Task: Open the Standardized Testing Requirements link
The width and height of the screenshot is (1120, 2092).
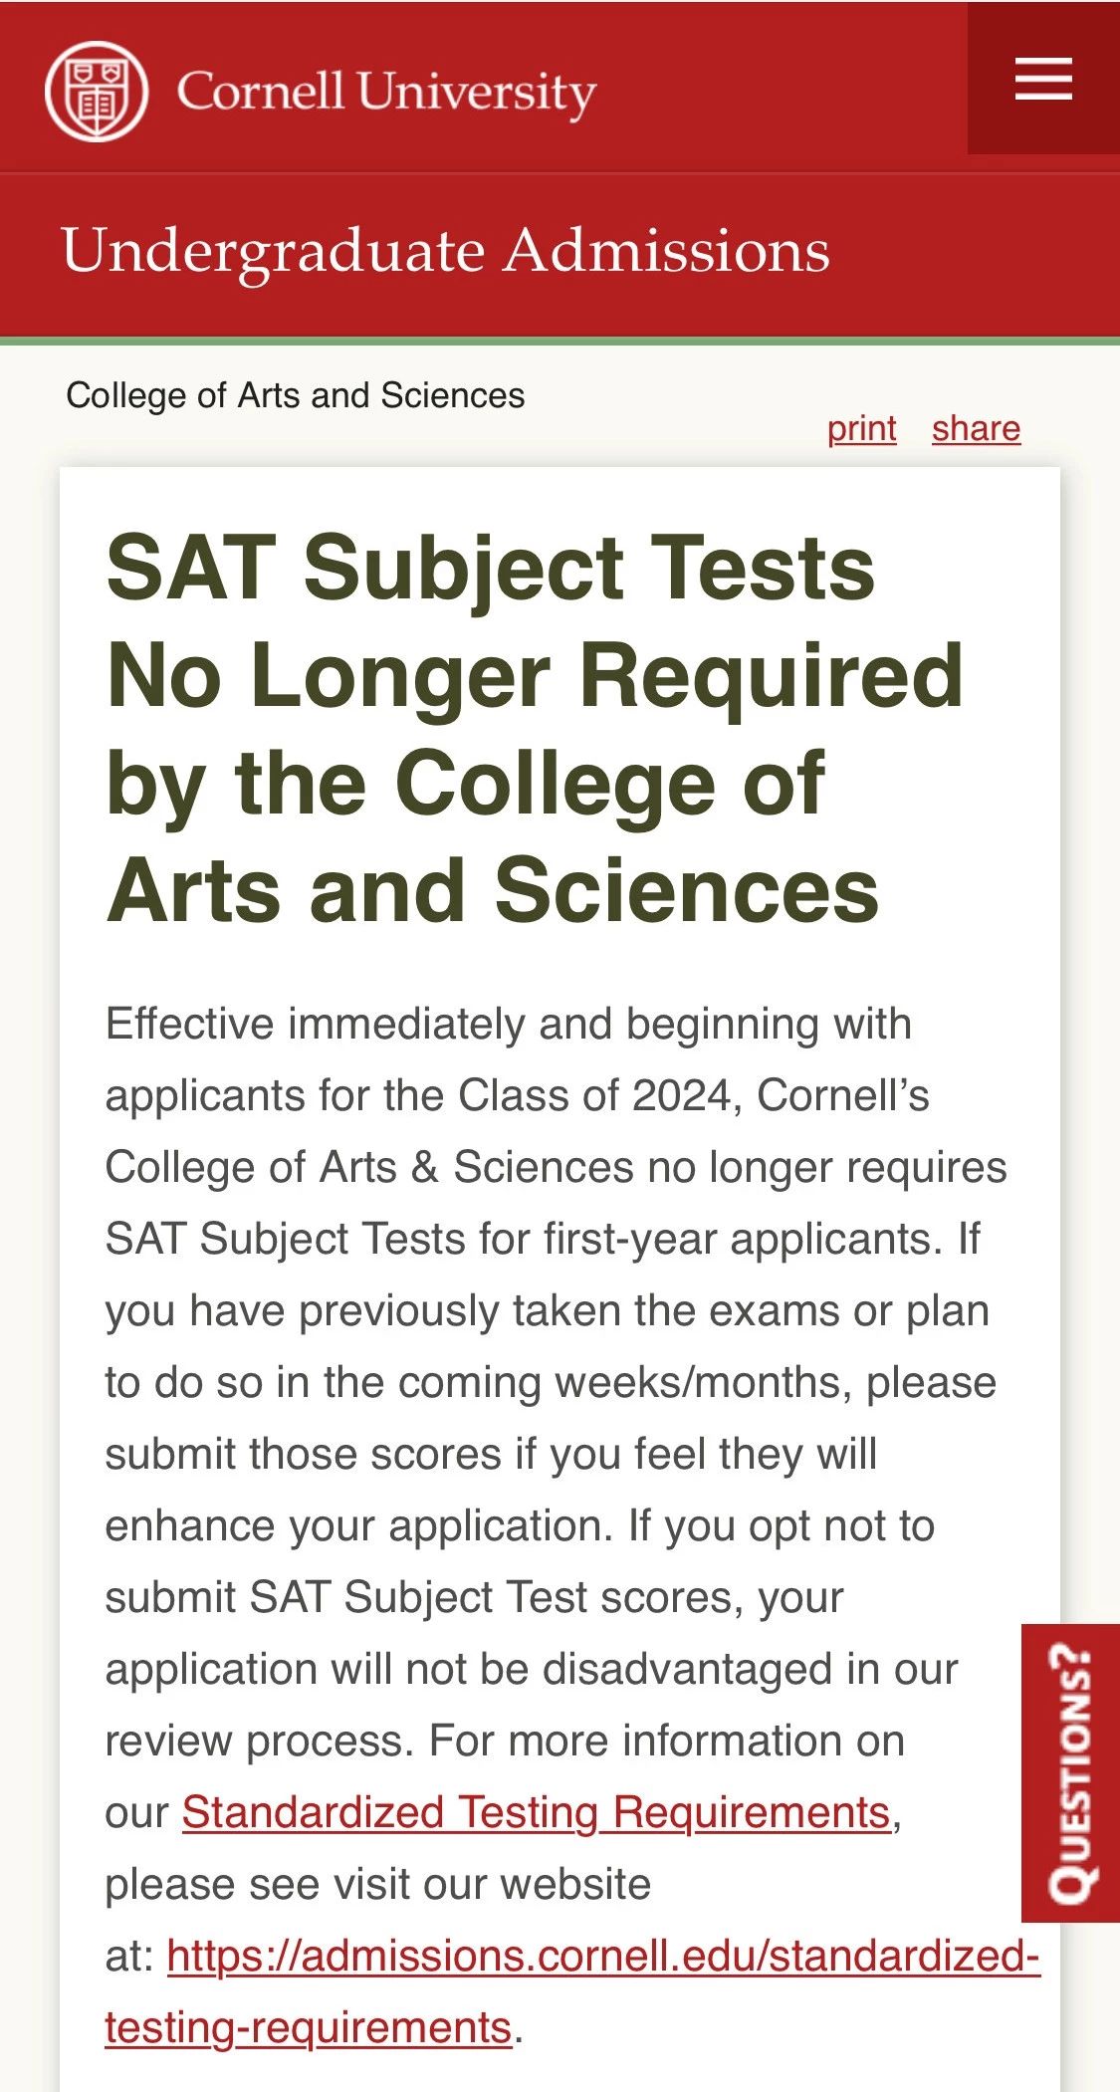Action: coord(536,1812)
